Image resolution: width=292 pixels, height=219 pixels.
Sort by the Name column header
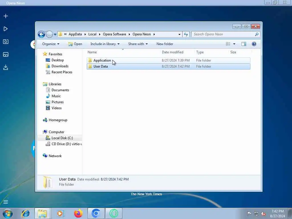(x=92, y=52)
